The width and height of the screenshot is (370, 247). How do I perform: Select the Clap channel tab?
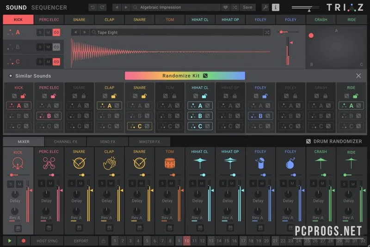[x=109, y=19]
